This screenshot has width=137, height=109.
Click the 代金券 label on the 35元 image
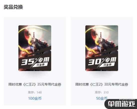click(x=40, y=65)
